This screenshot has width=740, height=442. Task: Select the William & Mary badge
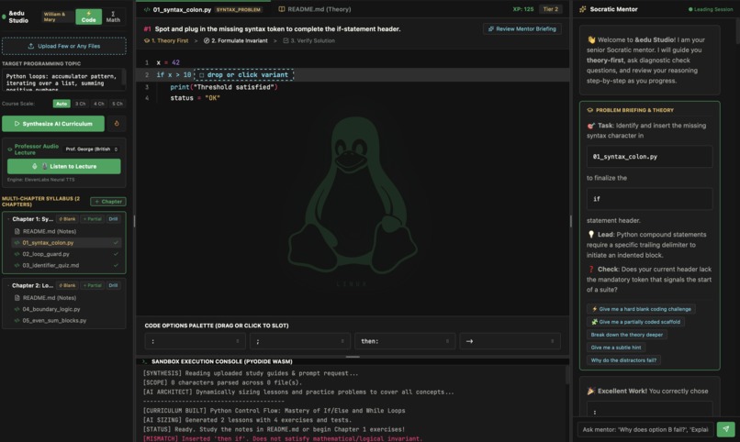(x=57, y=17)
